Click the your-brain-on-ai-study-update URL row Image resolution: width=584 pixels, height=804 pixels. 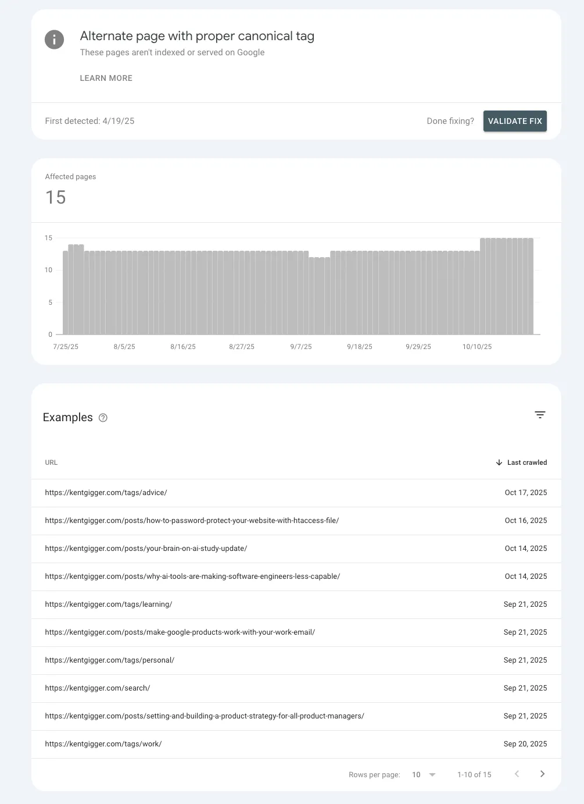(146, 549)
